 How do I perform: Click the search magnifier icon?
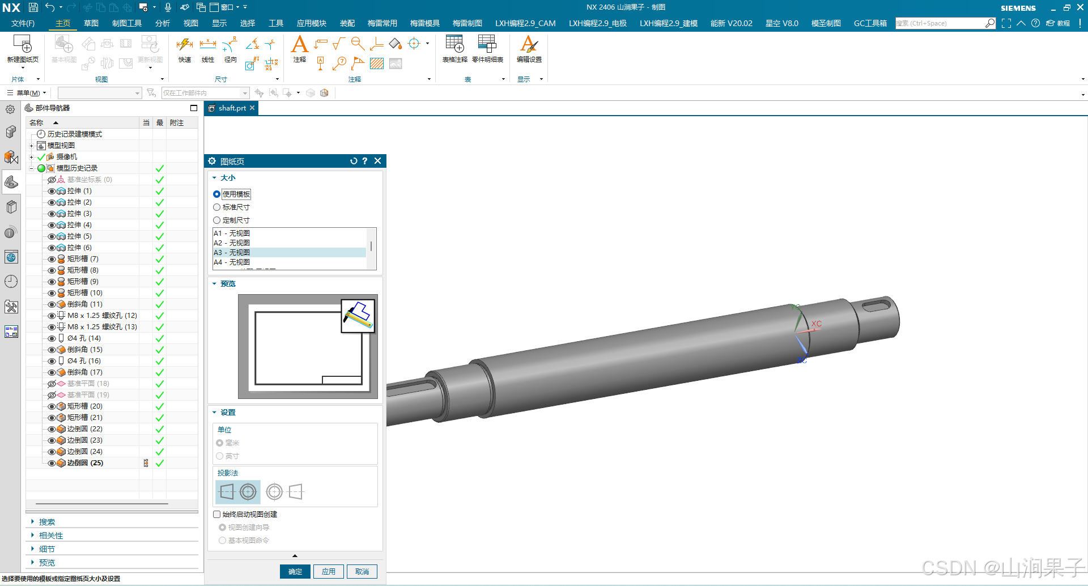click(989, 23)
